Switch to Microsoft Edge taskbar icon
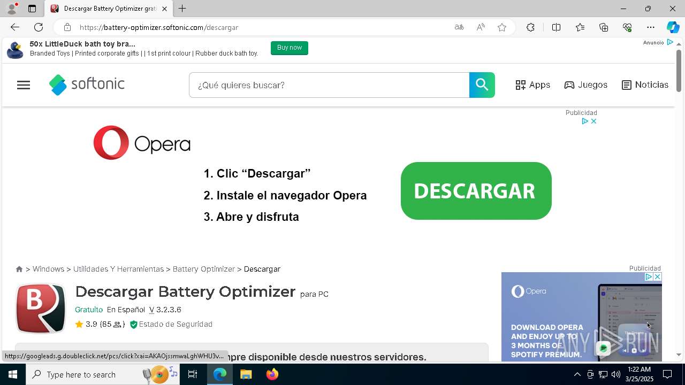 coord(220,374)
